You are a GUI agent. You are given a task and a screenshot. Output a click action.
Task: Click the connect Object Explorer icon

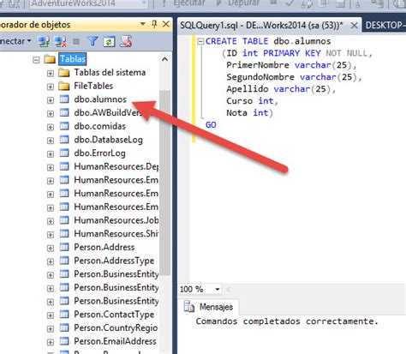[x=44, y=42]
